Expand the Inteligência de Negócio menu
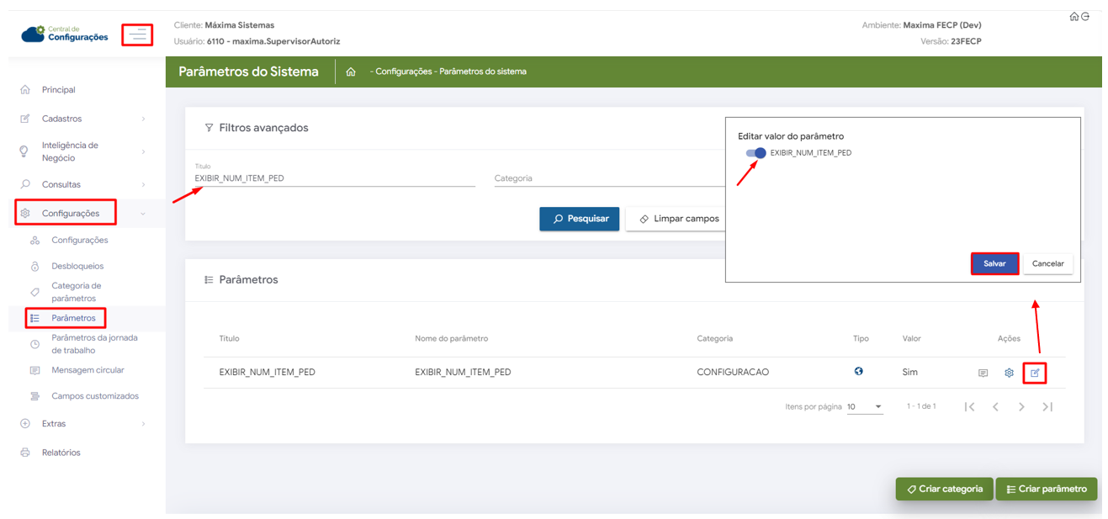The image size is (1108, 519). pyautogui.click(x=84, y=151)
